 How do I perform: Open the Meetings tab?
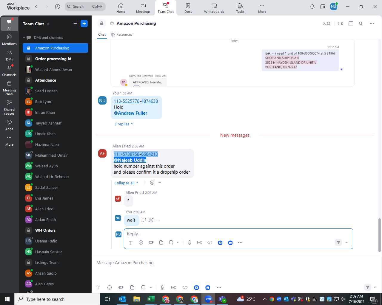[x=143, y=8]
